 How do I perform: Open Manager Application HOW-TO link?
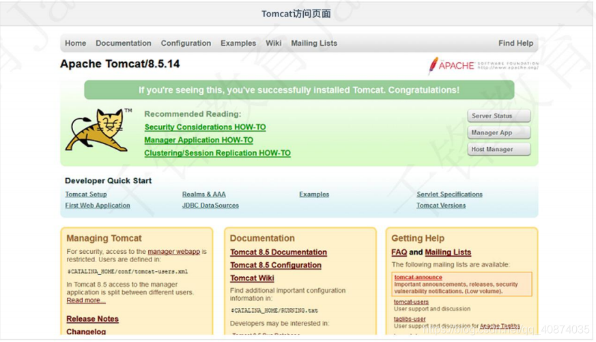[x=199, y=140]
